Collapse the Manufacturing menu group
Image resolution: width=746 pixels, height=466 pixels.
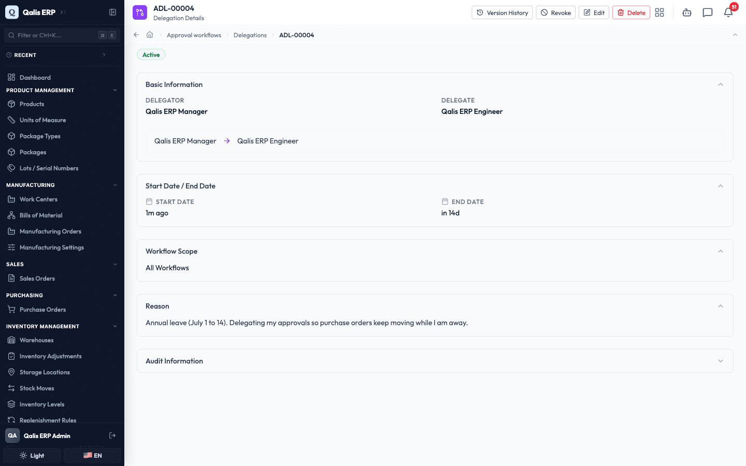click(115, 185)
